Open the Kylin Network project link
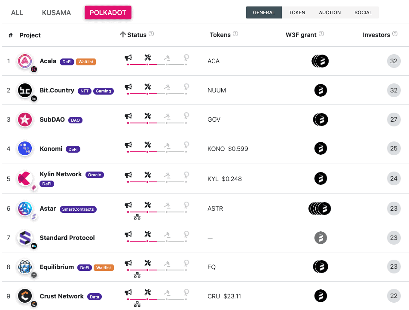409x310 pixels. tap(61, 174)
